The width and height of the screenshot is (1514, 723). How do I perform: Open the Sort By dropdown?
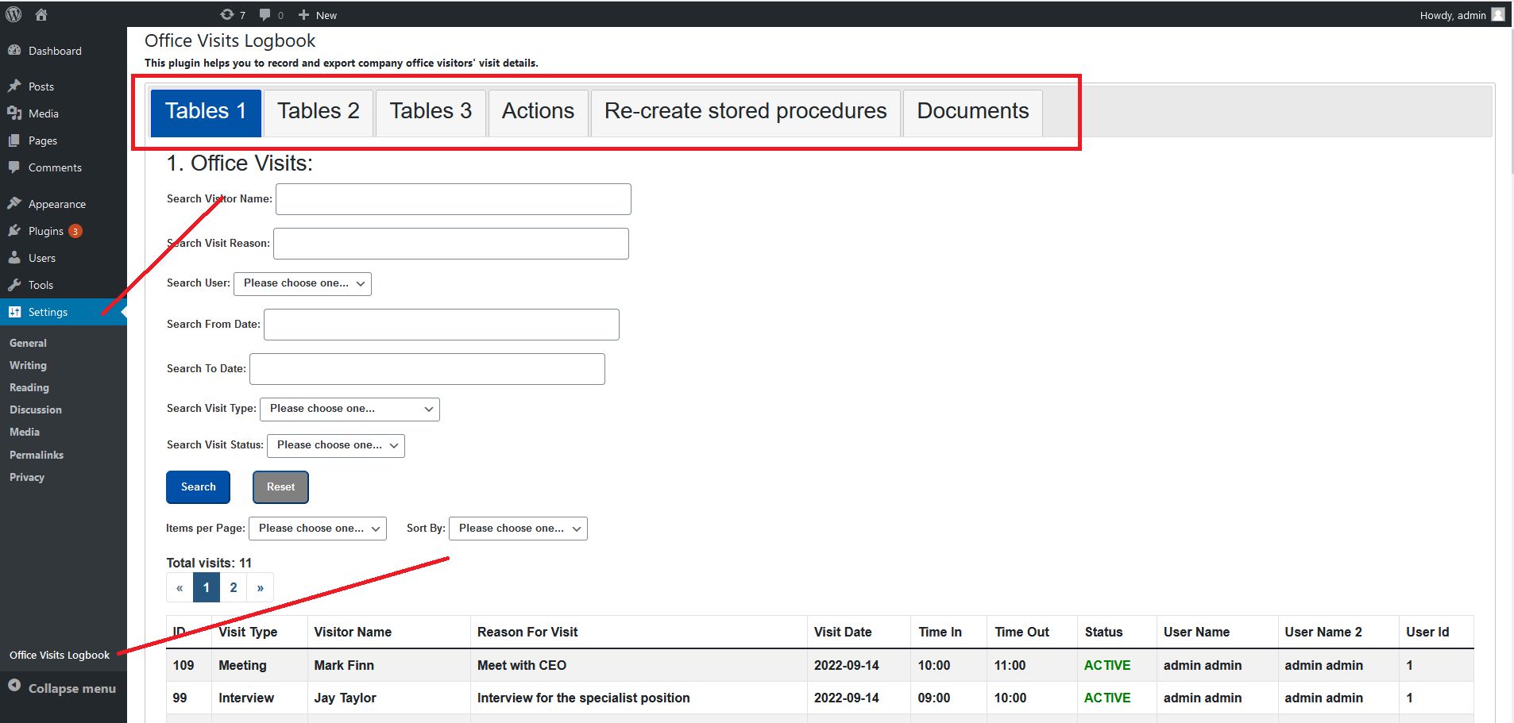point(518,529)
